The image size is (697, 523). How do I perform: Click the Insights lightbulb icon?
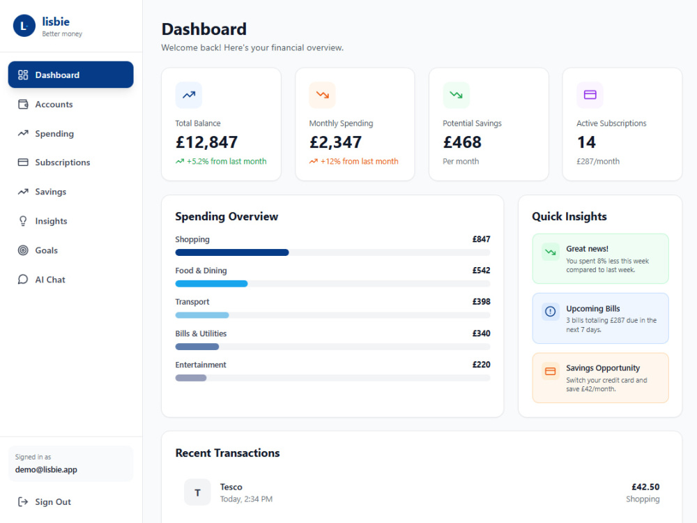coord(23,221)
